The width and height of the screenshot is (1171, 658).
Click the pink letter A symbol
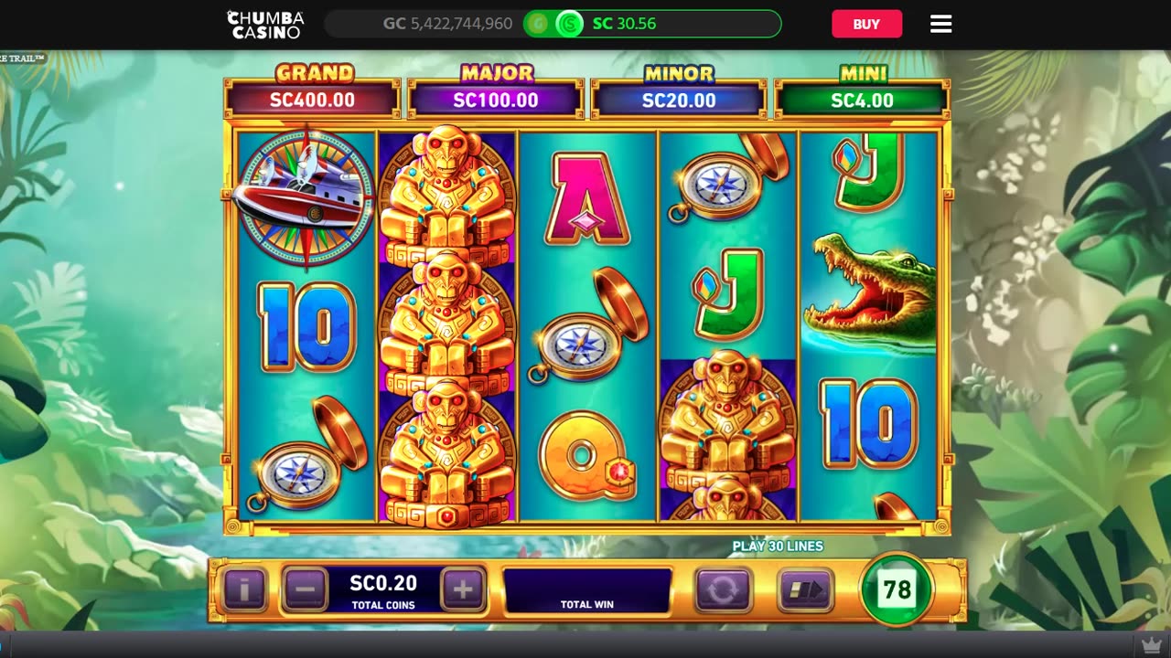[587, 198]
